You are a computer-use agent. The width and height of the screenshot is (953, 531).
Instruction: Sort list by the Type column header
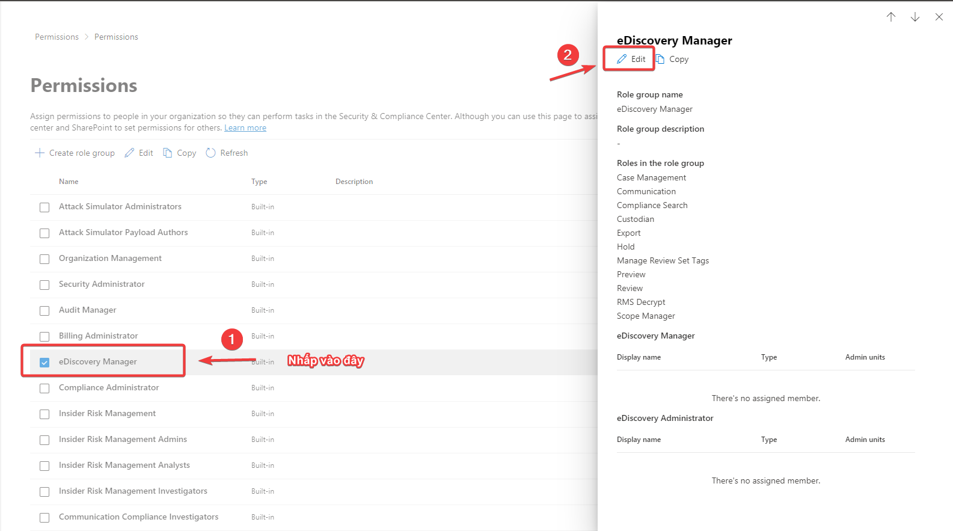(259, 181)
